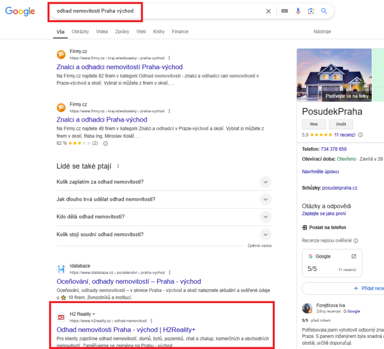Click the PosudekPraha title text
This screenshot has width=384, height=349.
pyautogui.click(x=332, y=112)
